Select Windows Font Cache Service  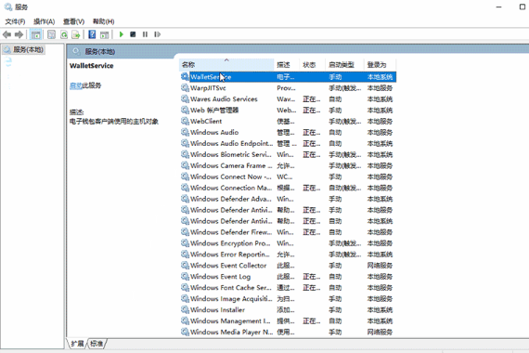[x=288, y=288]
